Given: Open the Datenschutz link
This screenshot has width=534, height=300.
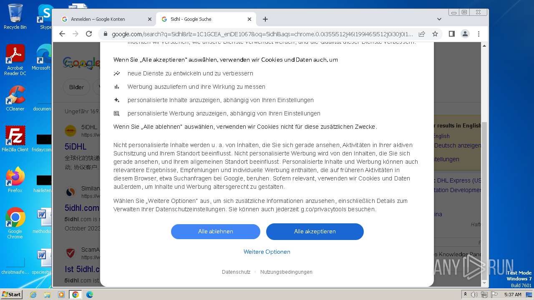Looking at the screenshot, I should (x=236, y=272).
